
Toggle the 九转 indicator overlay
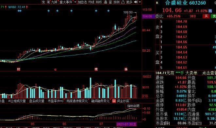(x=54, y=2)
